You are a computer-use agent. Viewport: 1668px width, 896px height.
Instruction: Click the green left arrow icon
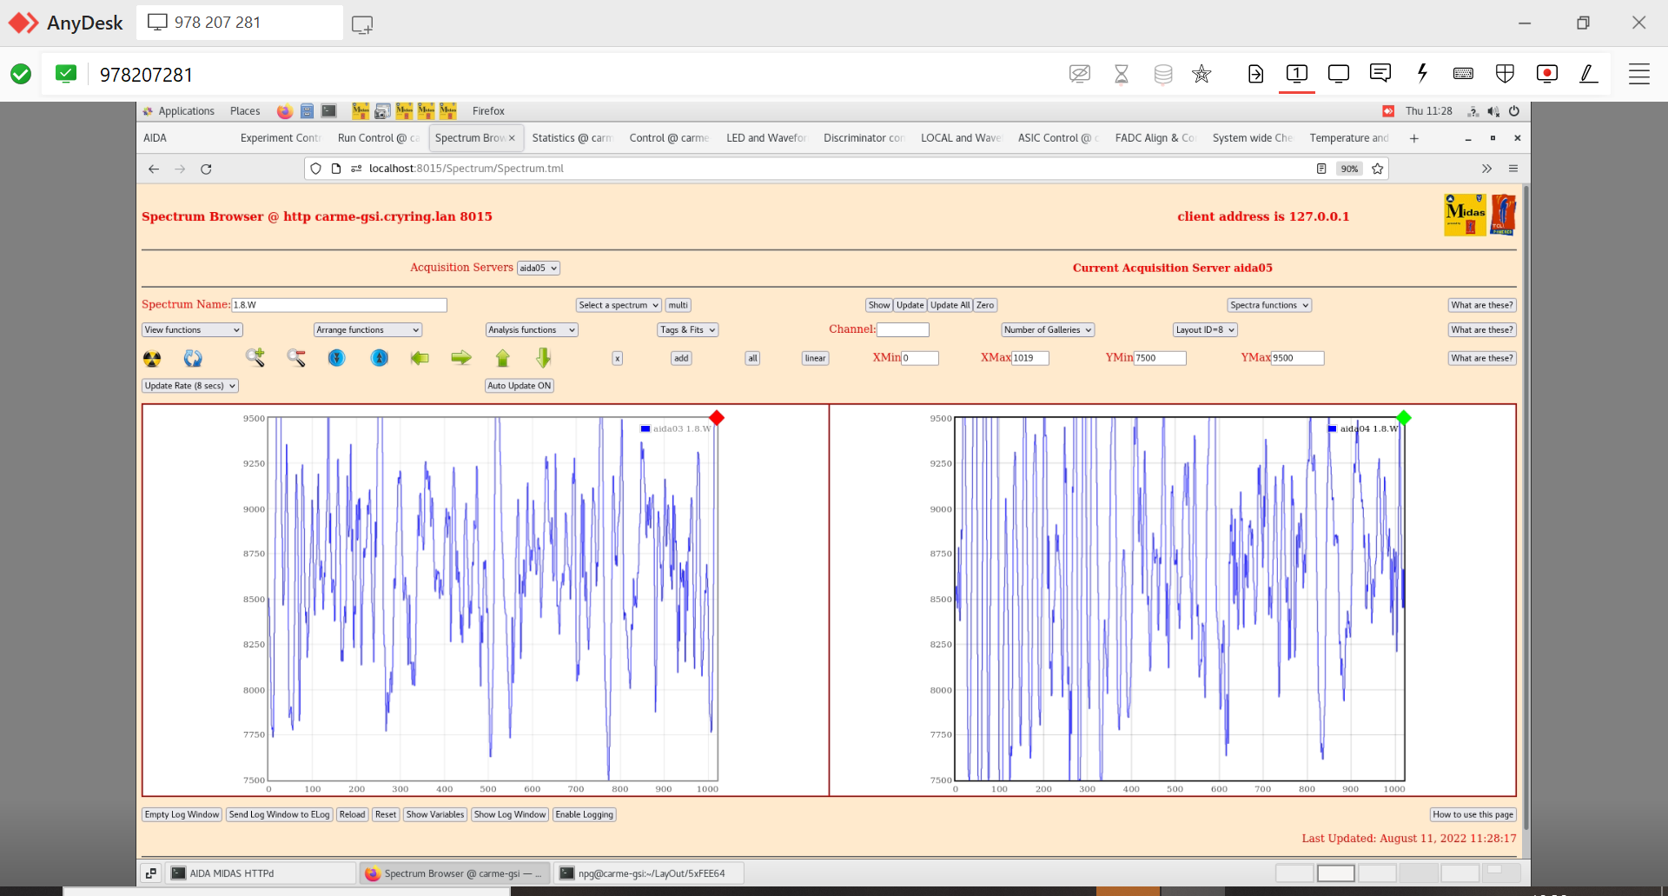point(420,358)
